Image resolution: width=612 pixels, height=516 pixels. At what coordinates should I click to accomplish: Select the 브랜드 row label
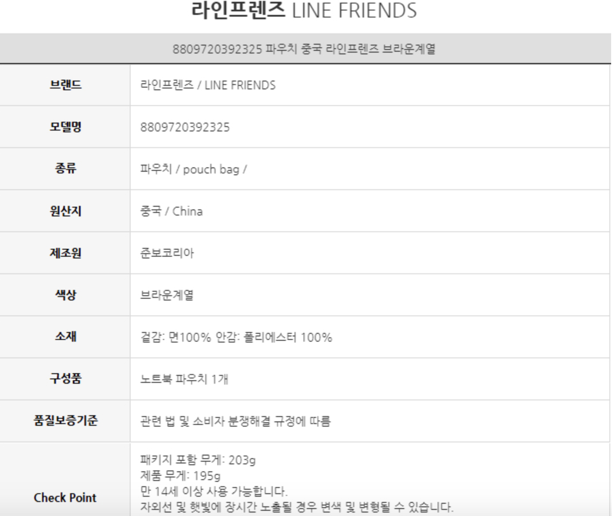coord(65,85)
